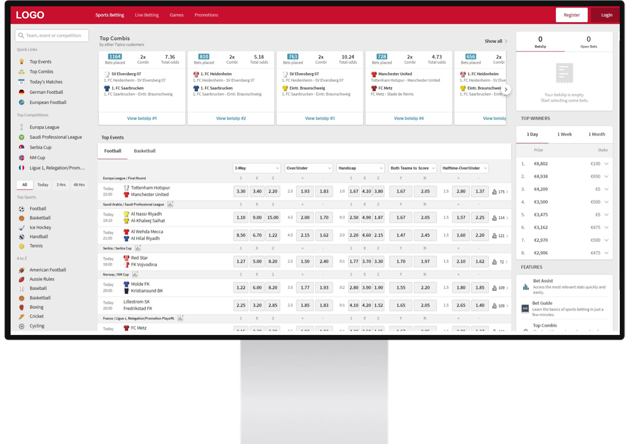Click View betslip #1 link

coord(142,118)
